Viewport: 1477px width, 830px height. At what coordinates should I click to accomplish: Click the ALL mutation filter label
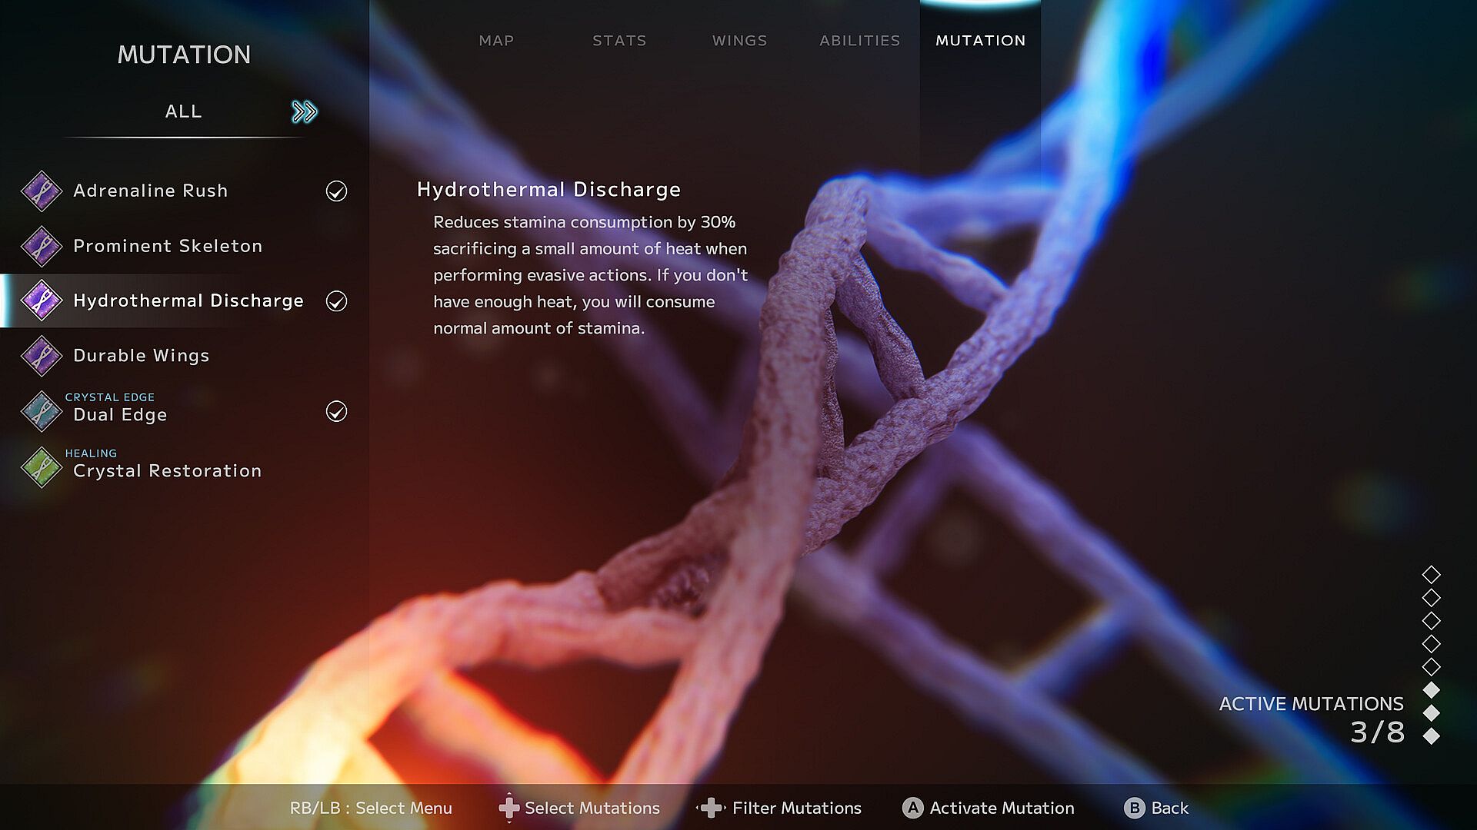point(183,112)
